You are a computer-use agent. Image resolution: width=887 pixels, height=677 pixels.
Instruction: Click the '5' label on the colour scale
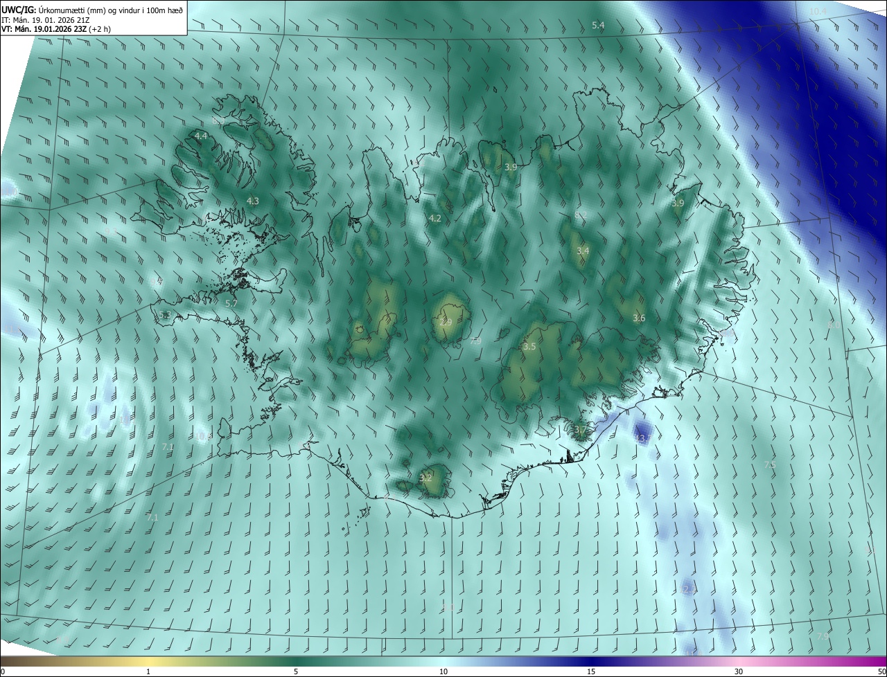(x=296, y=671)
